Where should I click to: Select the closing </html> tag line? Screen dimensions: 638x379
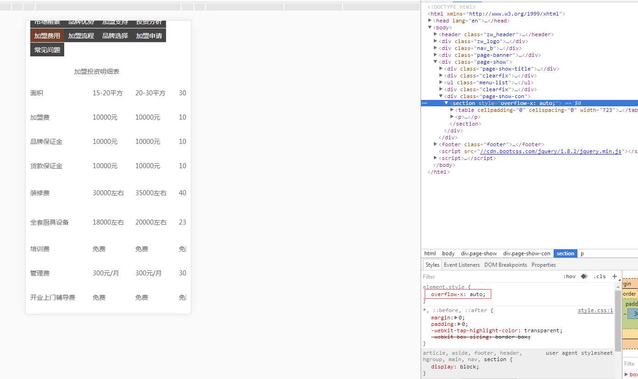click(438, 172)
